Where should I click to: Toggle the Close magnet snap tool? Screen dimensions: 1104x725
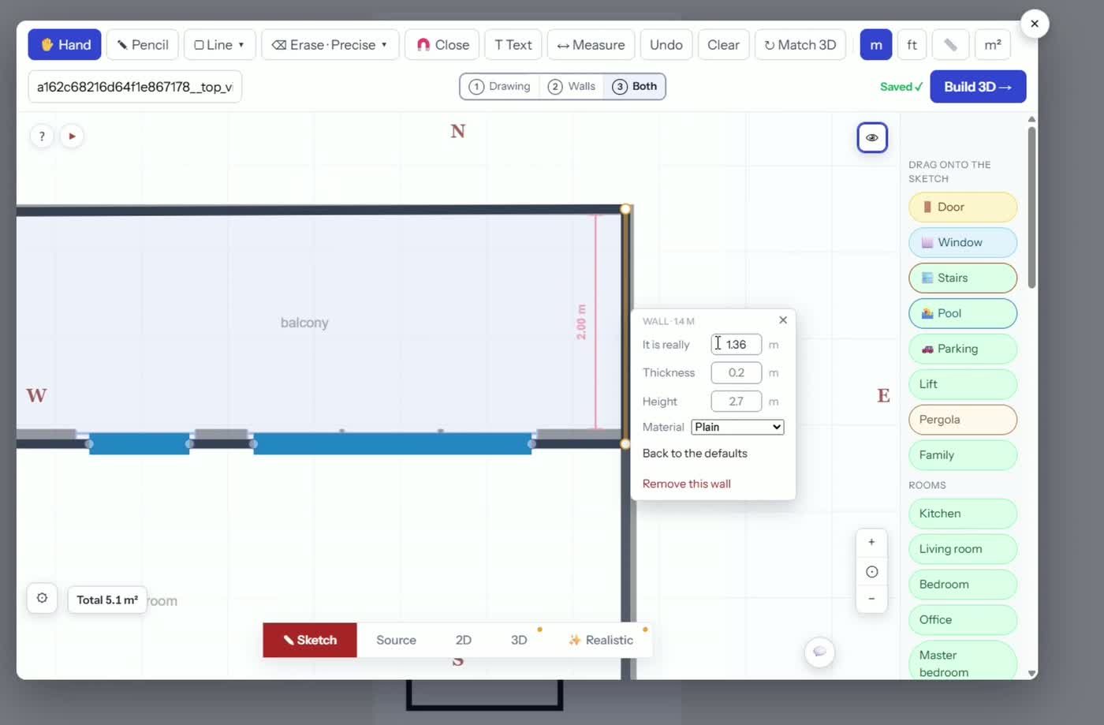point(442,45)
